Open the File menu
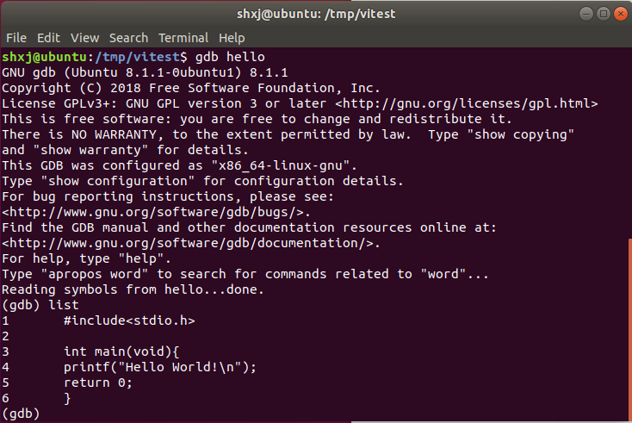This screenshot has width=632, height=423. (16, 38)
